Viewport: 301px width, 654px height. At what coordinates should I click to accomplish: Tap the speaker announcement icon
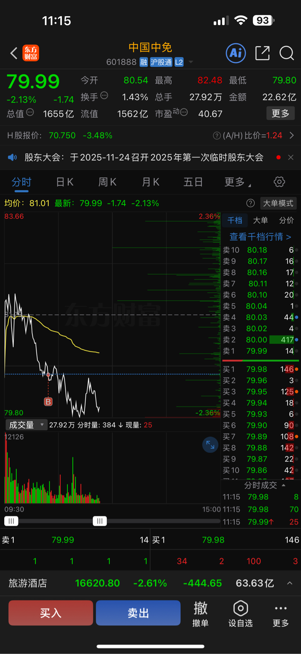click(13, 158)
